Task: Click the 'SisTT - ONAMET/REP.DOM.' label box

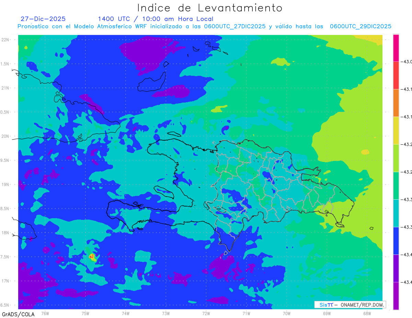Action: click(350, 305)
